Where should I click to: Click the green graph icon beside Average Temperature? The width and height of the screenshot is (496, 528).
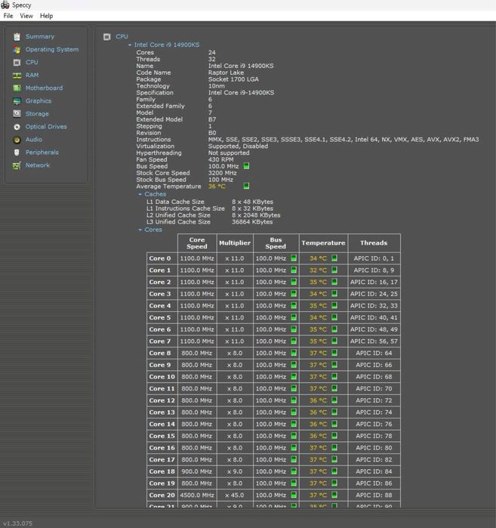pos(246,186)
